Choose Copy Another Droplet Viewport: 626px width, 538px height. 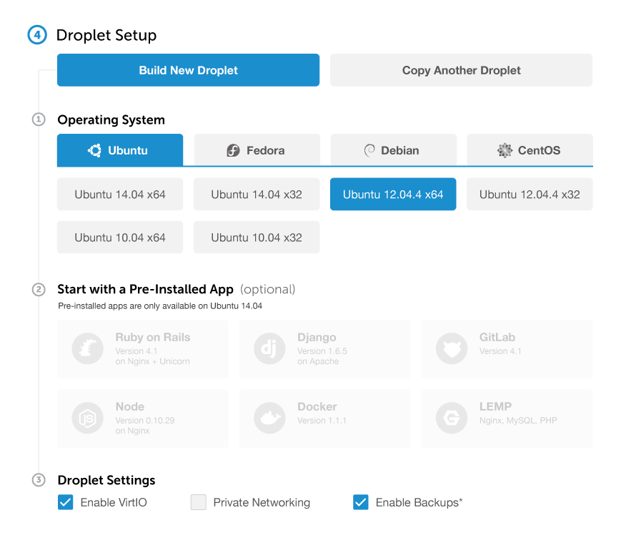[461, 70]
